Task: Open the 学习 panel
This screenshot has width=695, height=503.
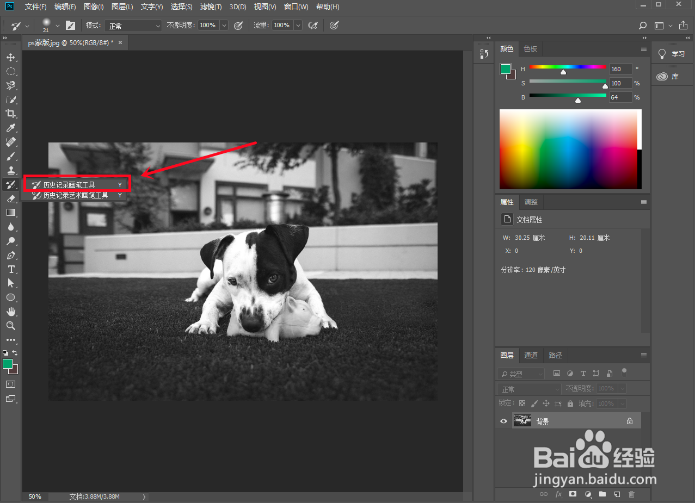Action: click(x=672, y=54)
